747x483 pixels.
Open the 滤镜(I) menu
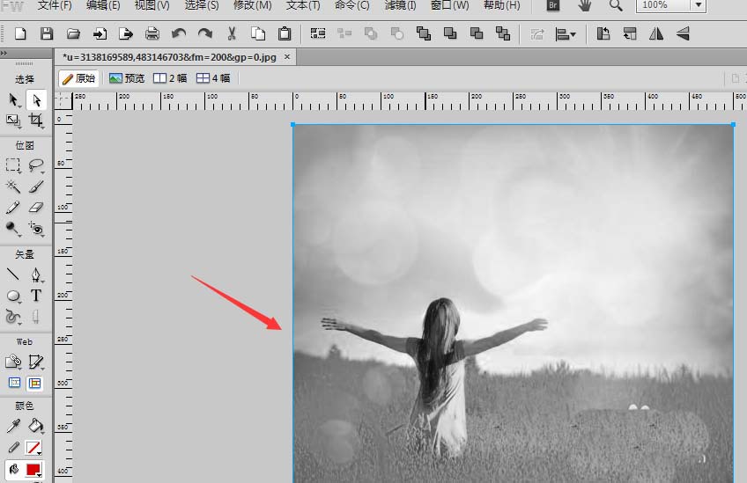[x=401, y=5]
